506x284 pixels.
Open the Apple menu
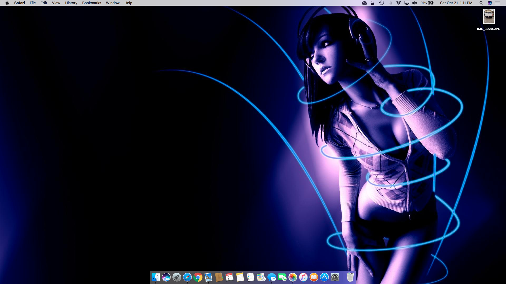pyautogui.click(x=7, y=3)
